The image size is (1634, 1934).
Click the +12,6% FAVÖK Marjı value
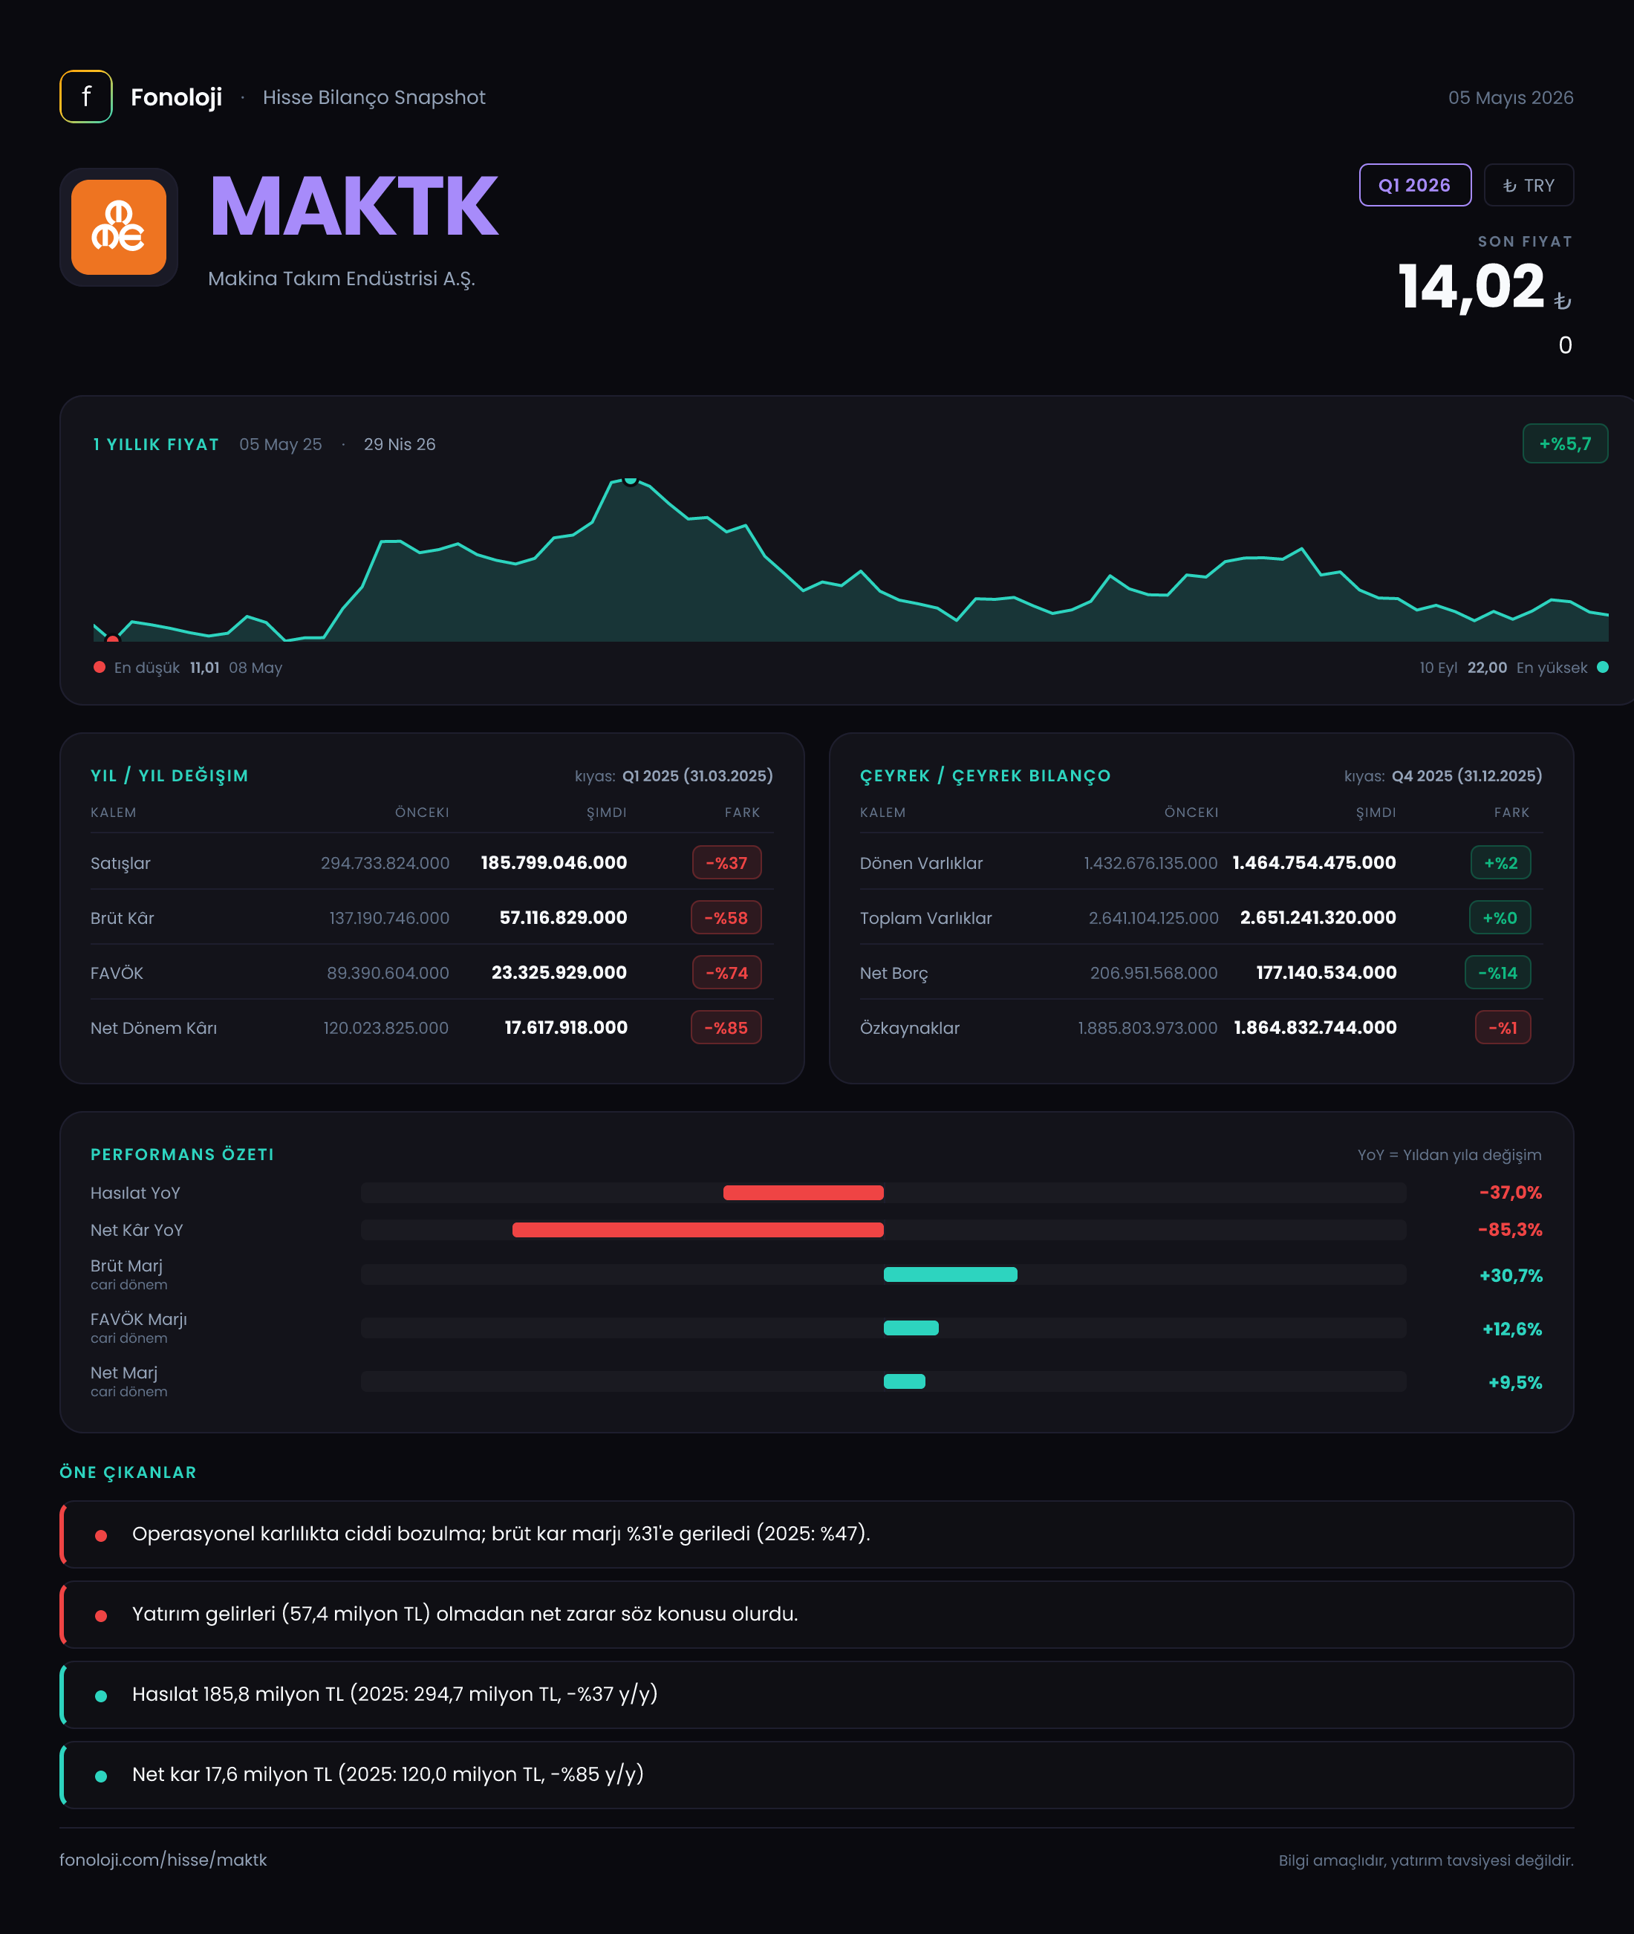pyautogui.click(x=1511, y=1329)
